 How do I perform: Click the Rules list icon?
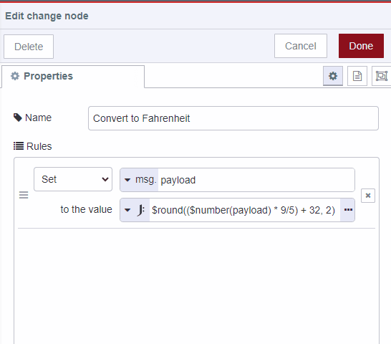click(19, 145)
